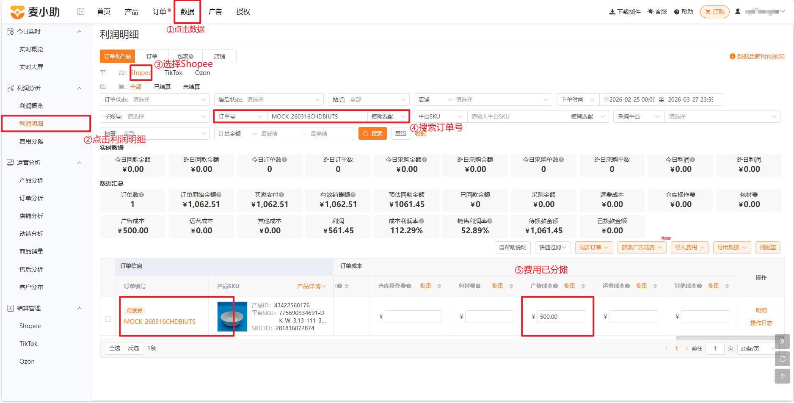Tick the checkbox for order MOCK-260316CHDBIUTS
The width and height of the screenshot is (794, 403).
pos(108,319)
